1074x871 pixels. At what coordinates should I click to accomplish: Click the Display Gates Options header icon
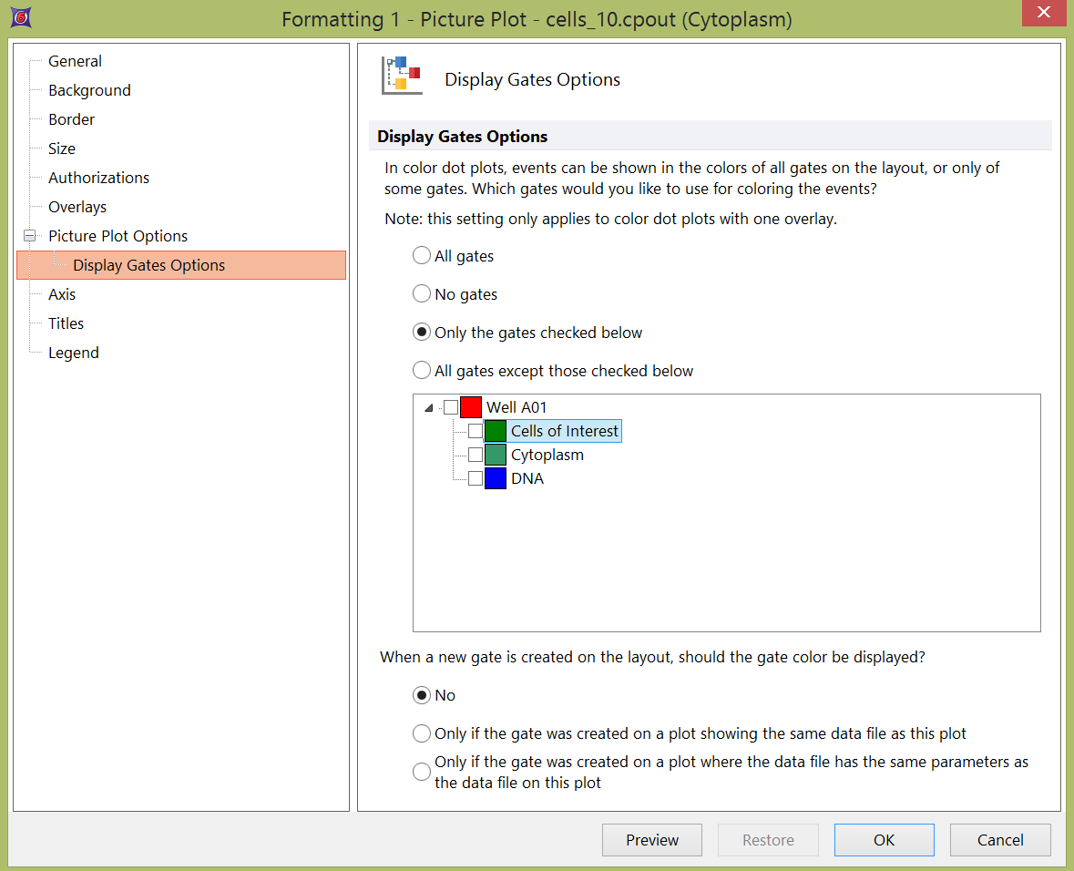[401, 75]
